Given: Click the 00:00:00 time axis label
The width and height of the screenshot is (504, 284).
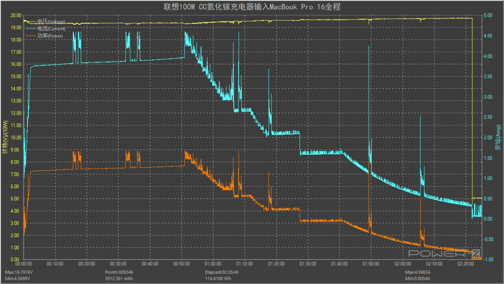Looking at the screenshot, I should coord(24,264).
